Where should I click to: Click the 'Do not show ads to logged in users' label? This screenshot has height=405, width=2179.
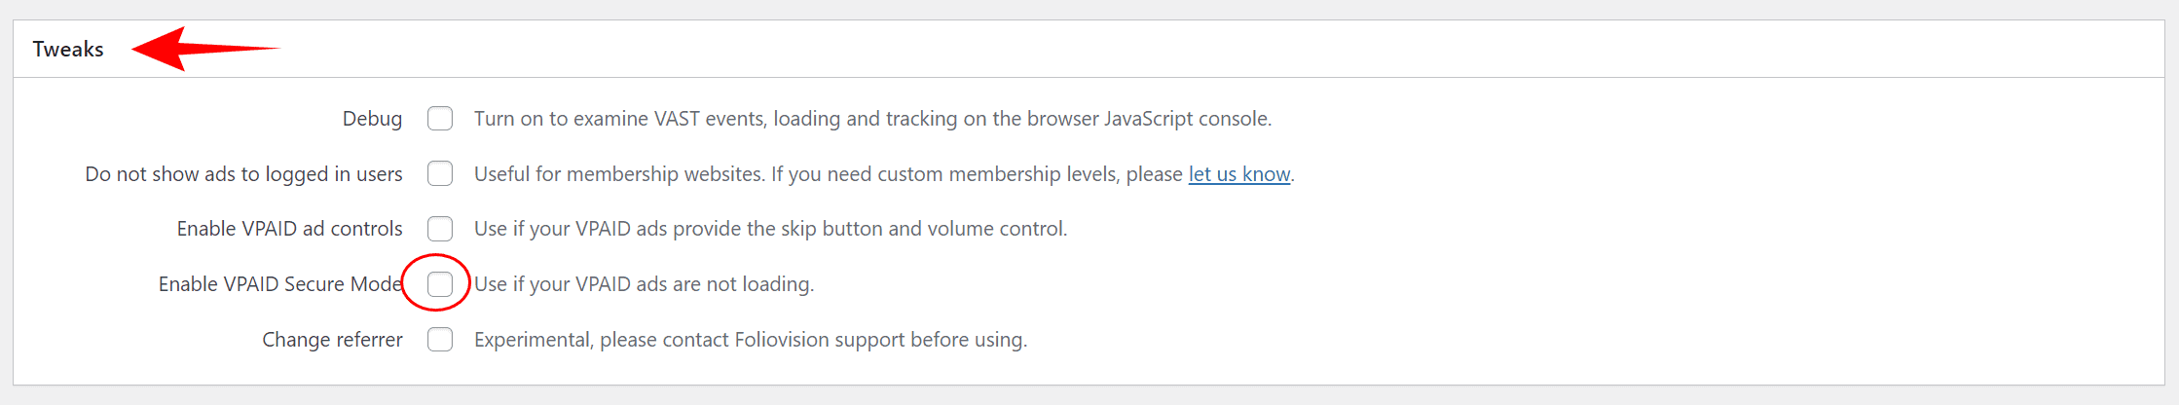coord(243,174)
